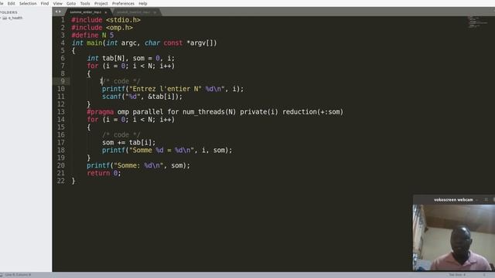Click line number 9 in gutter
This screenshot has height=278, width=495.
coord(63,81)
